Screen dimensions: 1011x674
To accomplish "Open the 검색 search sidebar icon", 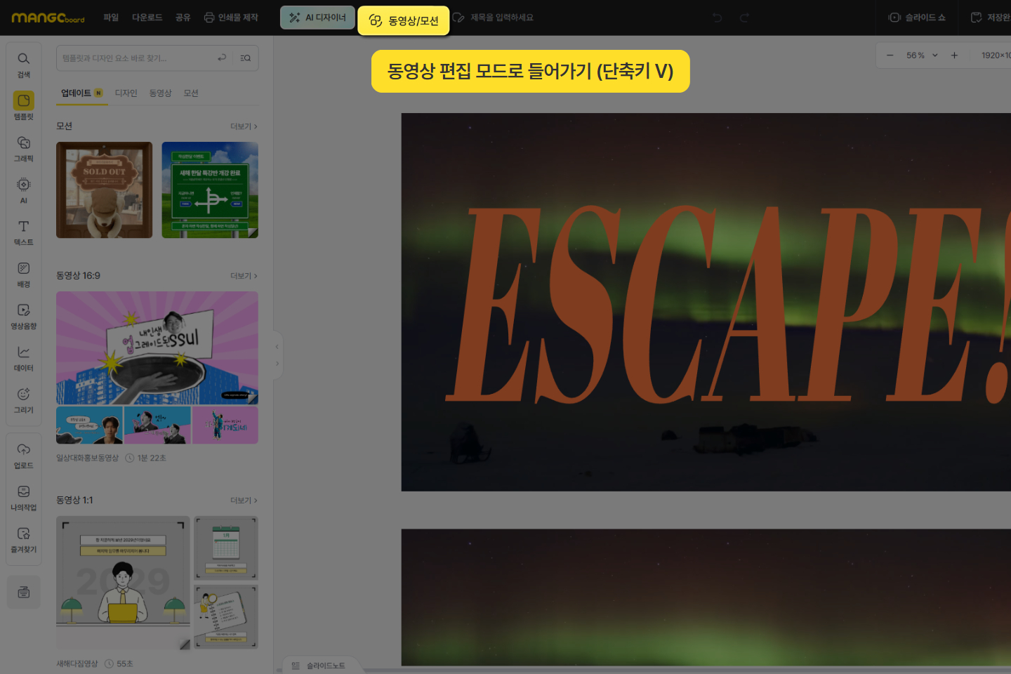I will click(23, 63).
